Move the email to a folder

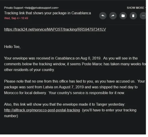[123, 16]
